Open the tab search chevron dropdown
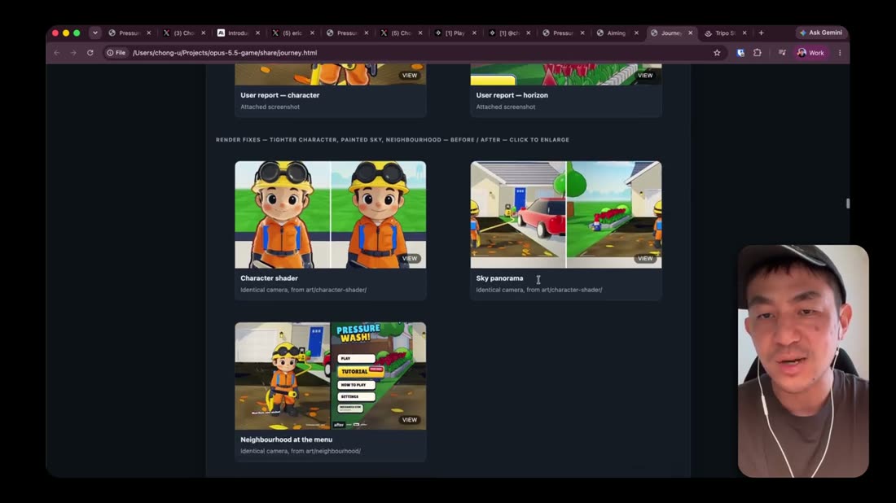Screen dimensions: 896x503 point(94,33)
